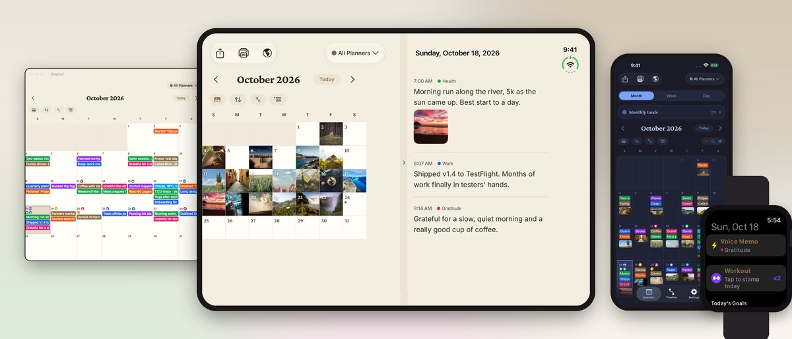
Task: Tap the print icon on the phone
Action: (x=640, y=79)
